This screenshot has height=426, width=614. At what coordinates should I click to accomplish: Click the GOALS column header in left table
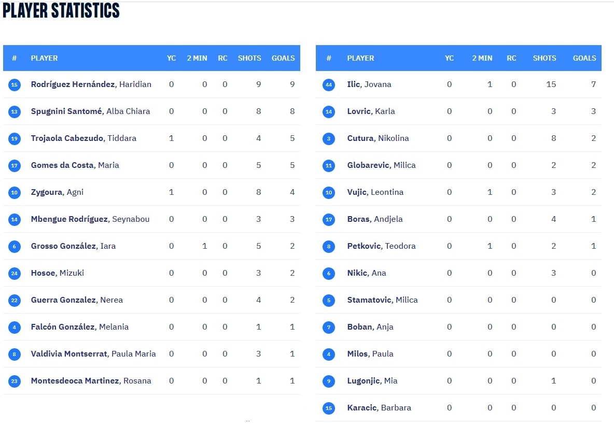[283, 58]
